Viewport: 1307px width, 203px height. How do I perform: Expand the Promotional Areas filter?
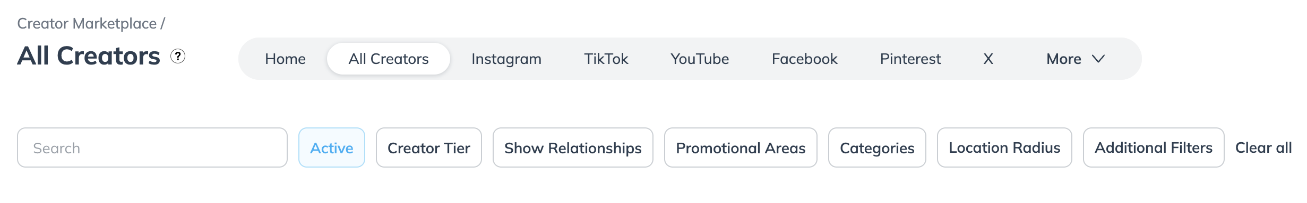(741, 147)
